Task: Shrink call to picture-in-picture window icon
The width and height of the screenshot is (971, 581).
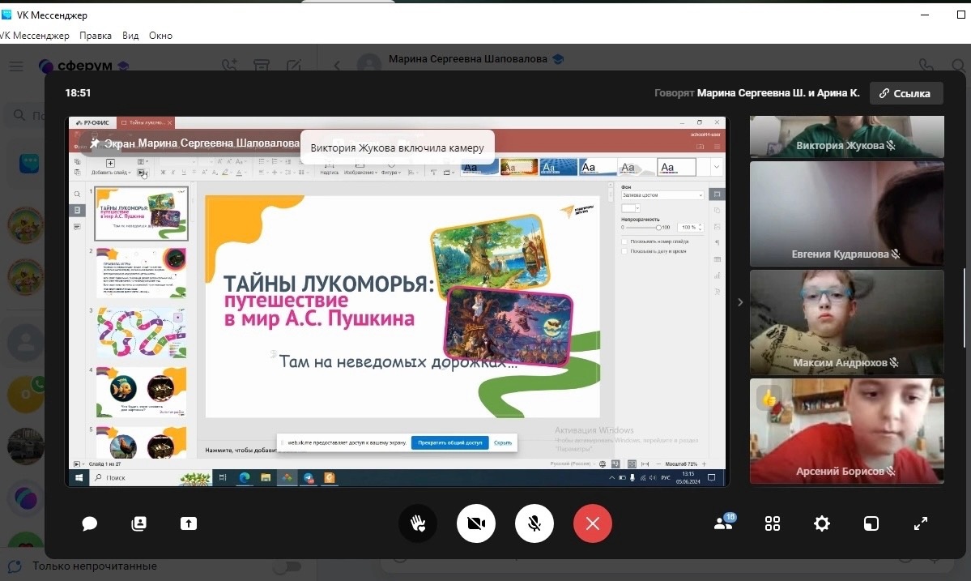Action: [x=871, y=524]
